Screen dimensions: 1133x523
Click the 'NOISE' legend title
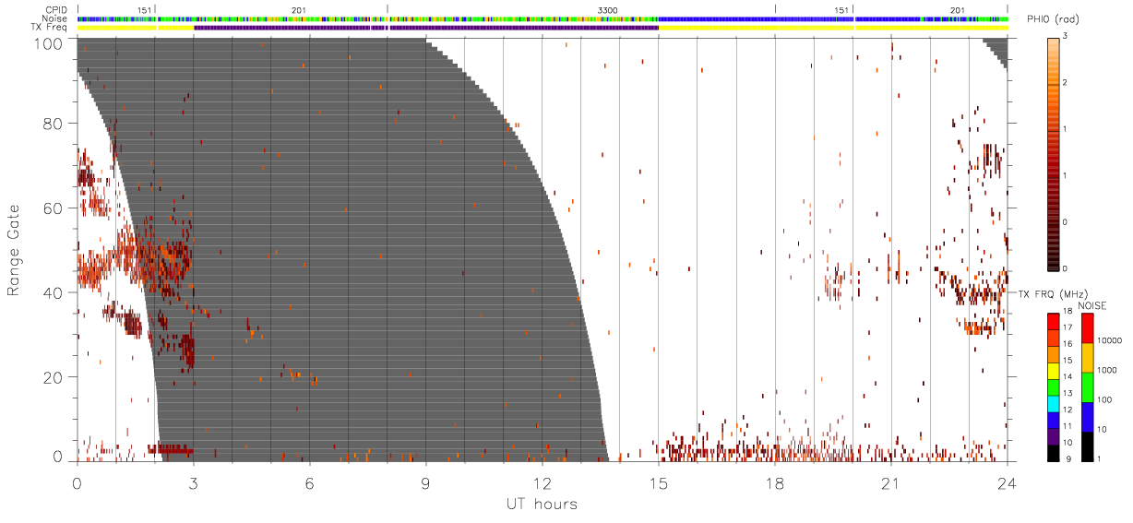[1093, 305]
